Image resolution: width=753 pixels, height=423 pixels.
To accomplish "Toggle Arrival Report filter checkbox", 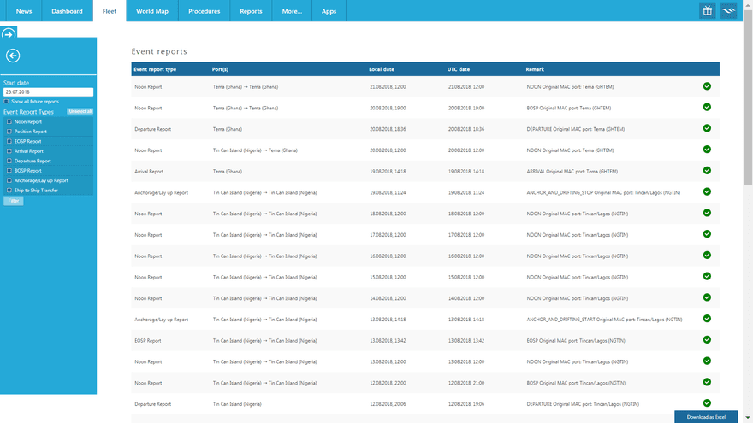I will pyautogui.click(x=9, y=151).
